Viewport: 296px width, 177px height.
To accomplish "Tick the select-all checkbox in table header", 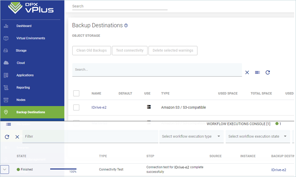I will pos(76,94).
